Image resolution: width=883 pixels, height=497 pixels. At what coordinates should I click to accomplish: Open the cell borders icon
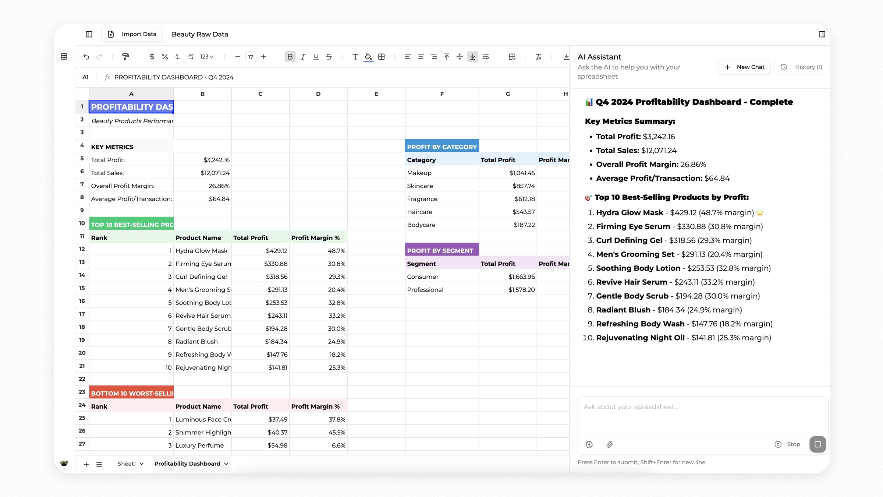click(382, 57)
